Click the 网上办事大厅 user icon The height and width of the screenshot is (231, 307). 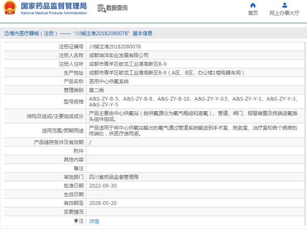(285, 5)
